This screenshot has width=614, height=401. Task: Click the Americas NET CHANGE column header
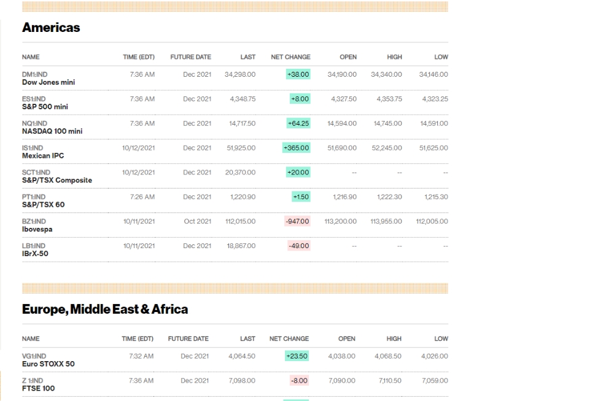290,56
